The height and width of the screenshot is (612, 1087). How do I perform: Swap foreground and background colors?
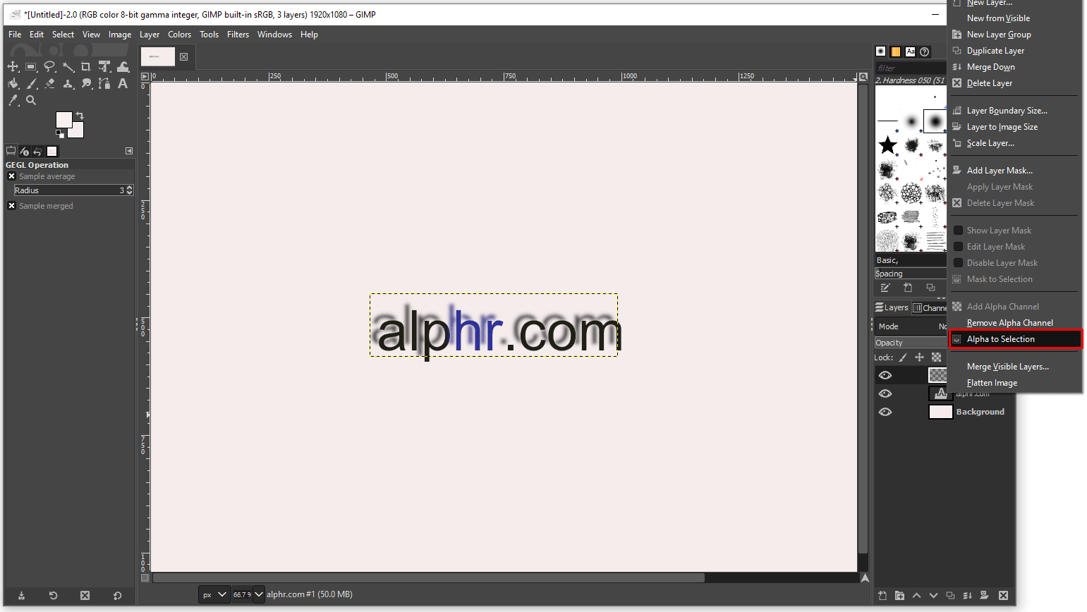coord(80,116)
